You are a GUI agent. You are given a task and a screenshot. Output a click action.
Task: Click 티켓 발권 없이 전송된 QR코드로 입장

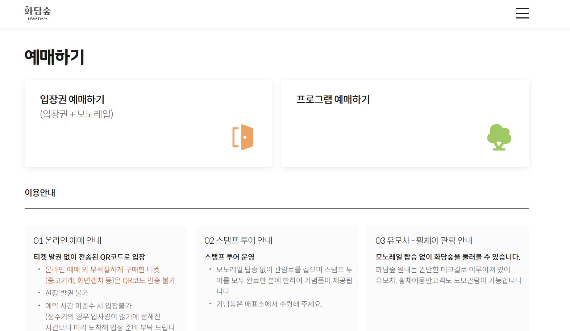[90, 257]
